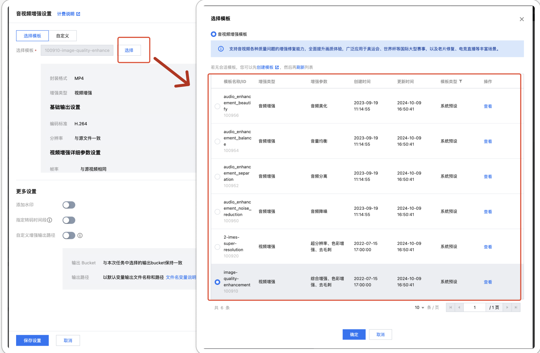This screenshot has height=353, width=540.
Task: Click the 模板名称/ID column header
Action: pos(235,82)
